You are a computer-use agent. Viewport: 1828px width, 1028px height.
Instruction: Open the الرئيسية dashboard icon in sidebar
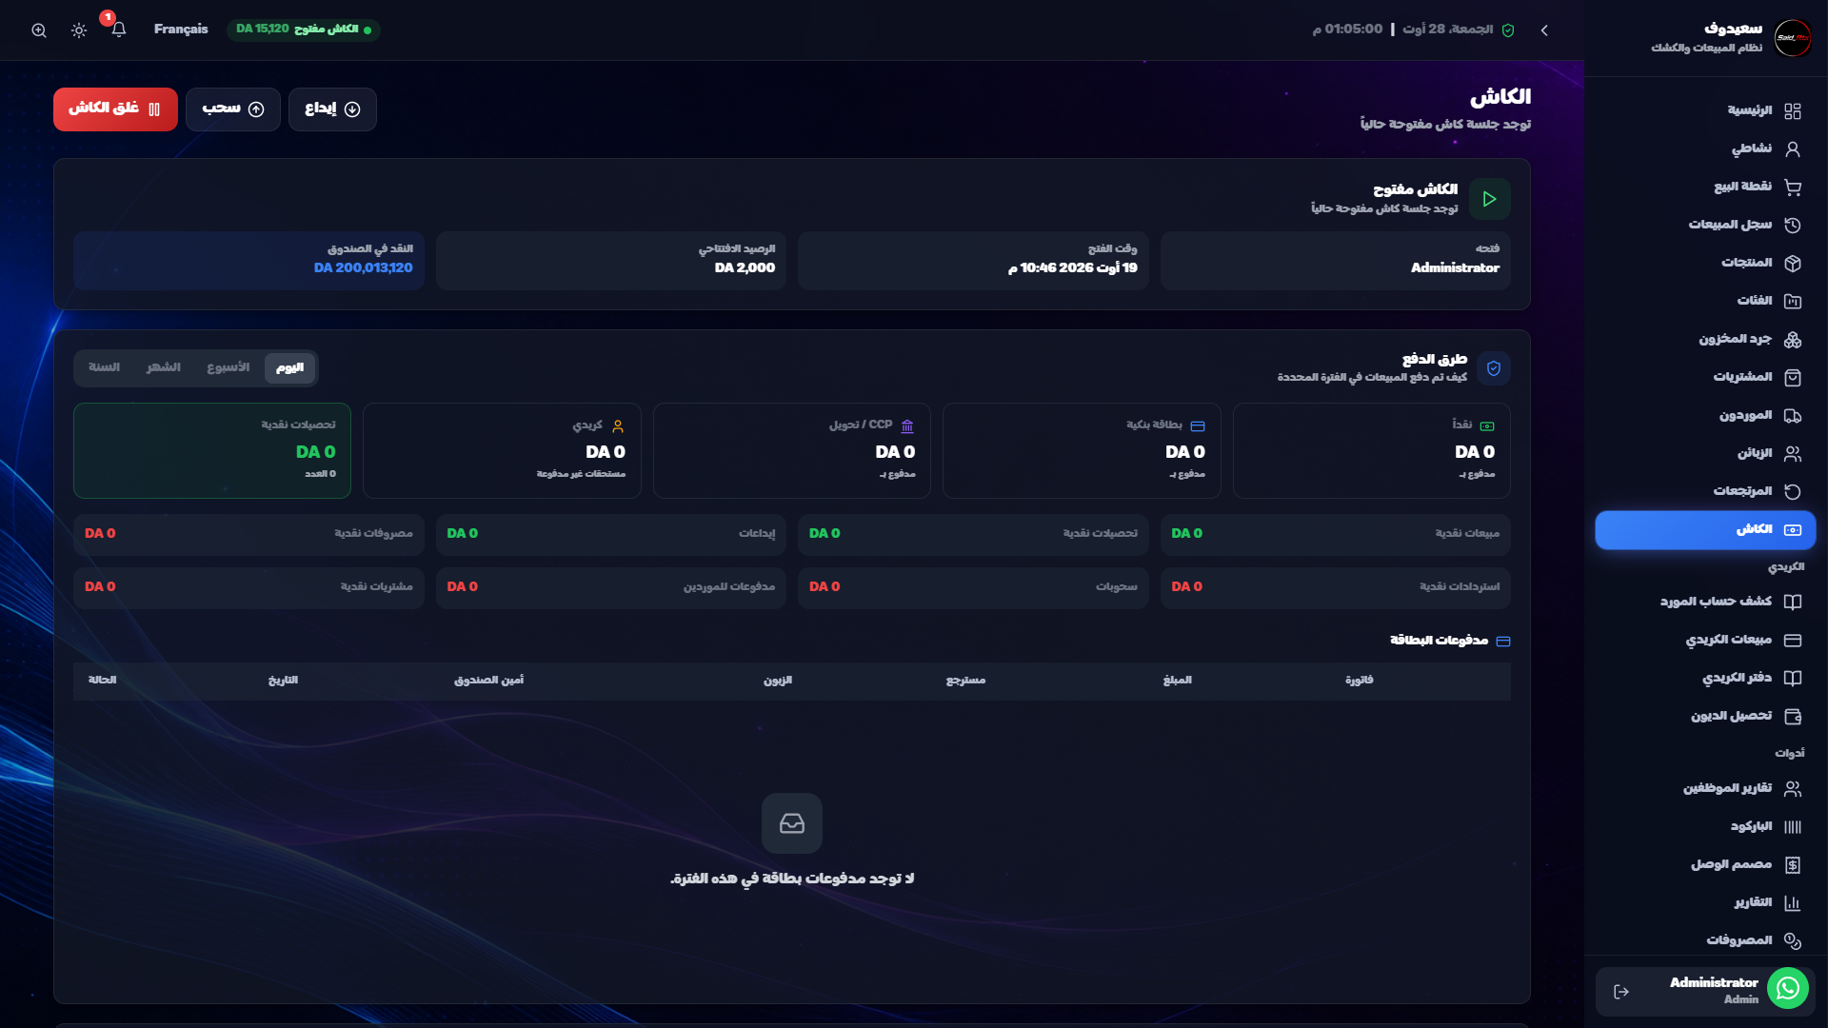[x=1792, y=111]
